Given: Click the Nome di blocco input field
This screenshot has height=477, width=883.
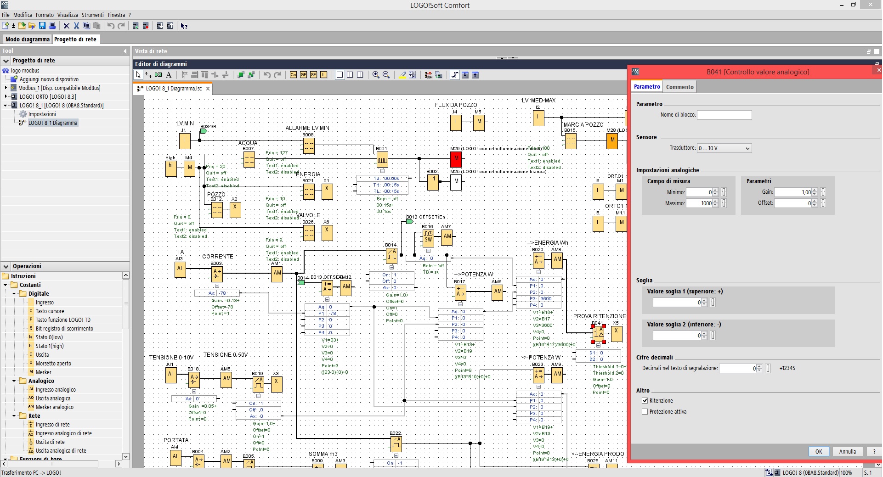Looking at the screenshot, I should tap(724, 115).
